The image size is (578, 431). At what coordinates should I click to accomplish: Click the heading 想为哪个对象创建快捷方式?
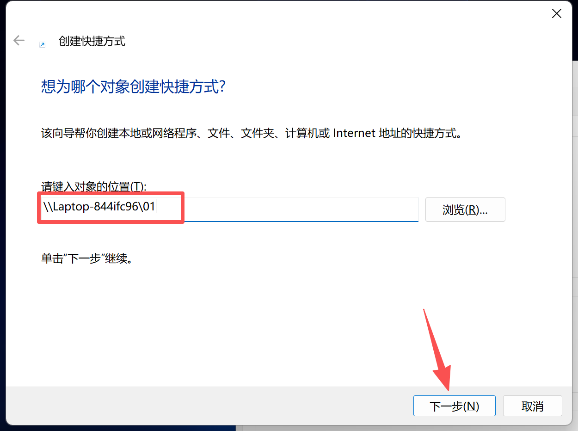[133, 86]
